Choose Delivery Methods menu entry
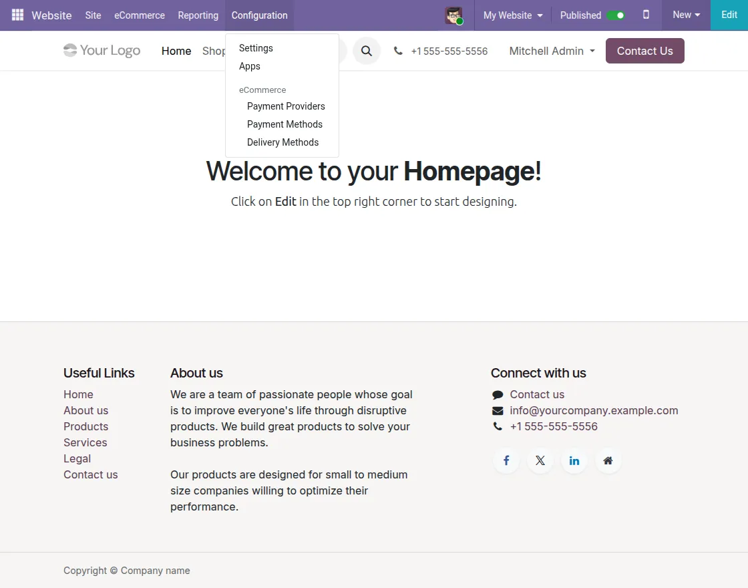This screenshot has height=588, width=748. pyautogui.click(x=282, y=143)
